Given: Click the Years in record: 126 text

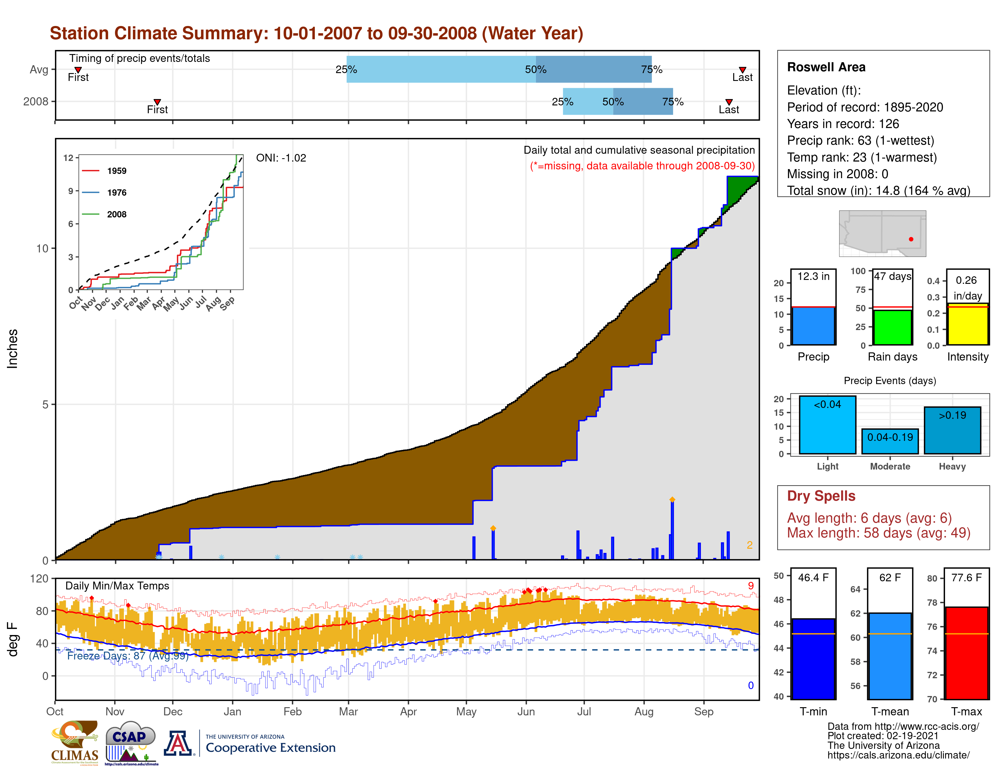Looking at the screenshot, I should point(843,124).
